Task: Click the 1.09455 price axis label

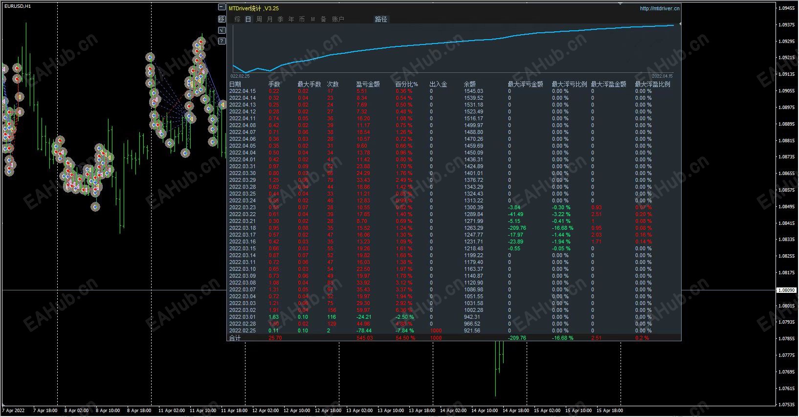Action: tap(787, 8)
